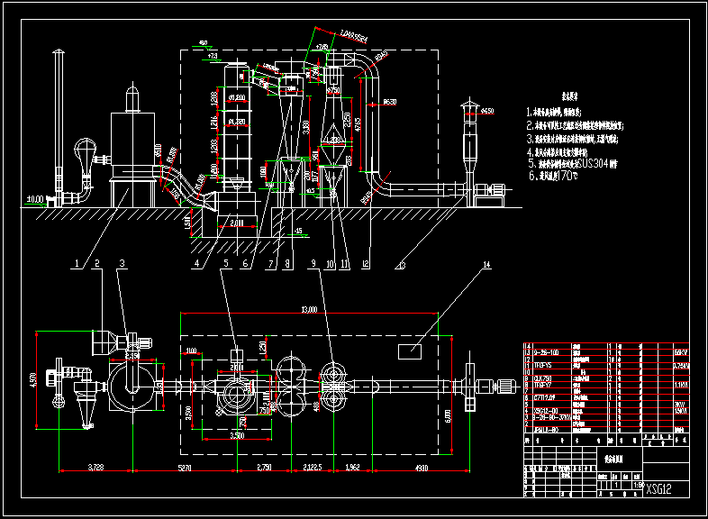Select the 4930 dimension text

pos(422,468)
